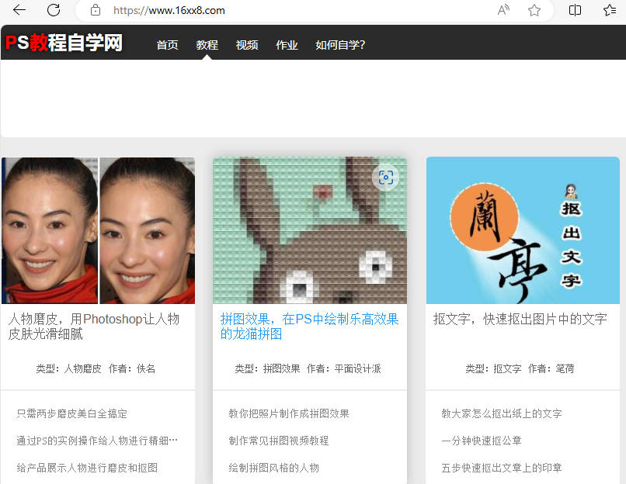Open article 拼图效果，在PS中绘制乐高效果的龙猫拼图

click(309, 326)
